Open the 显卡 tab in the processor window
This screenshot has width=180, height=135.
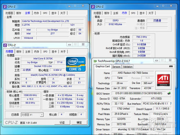54,51
